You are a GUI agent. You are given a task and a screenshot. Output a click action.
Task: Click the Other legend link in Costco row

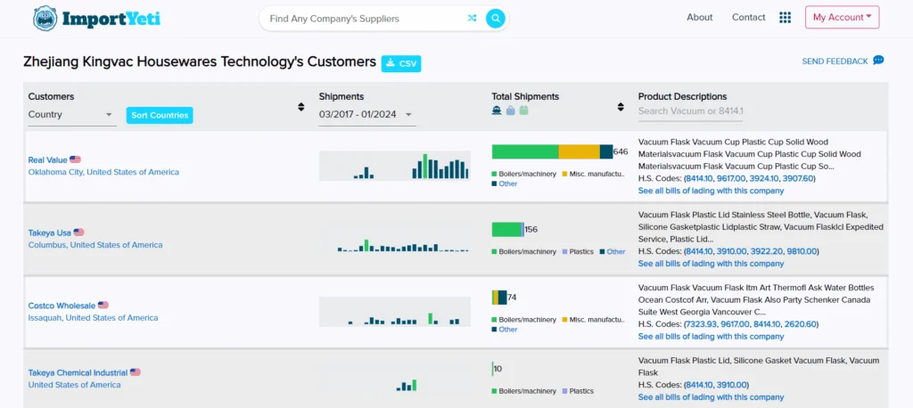click(507, 330)
